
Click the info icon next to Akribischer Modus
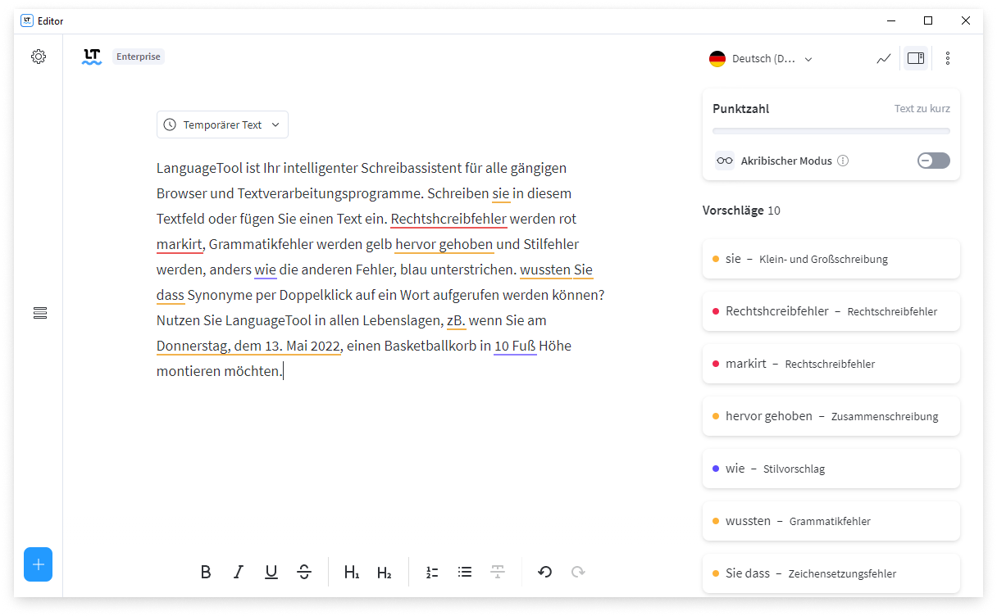click(843, 161)
